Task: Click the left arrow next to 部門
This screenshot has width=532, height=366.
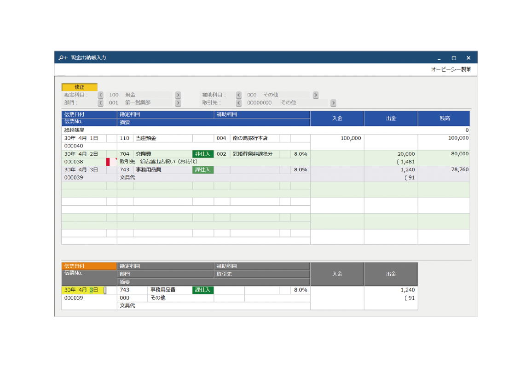Action: click(101, 103)
